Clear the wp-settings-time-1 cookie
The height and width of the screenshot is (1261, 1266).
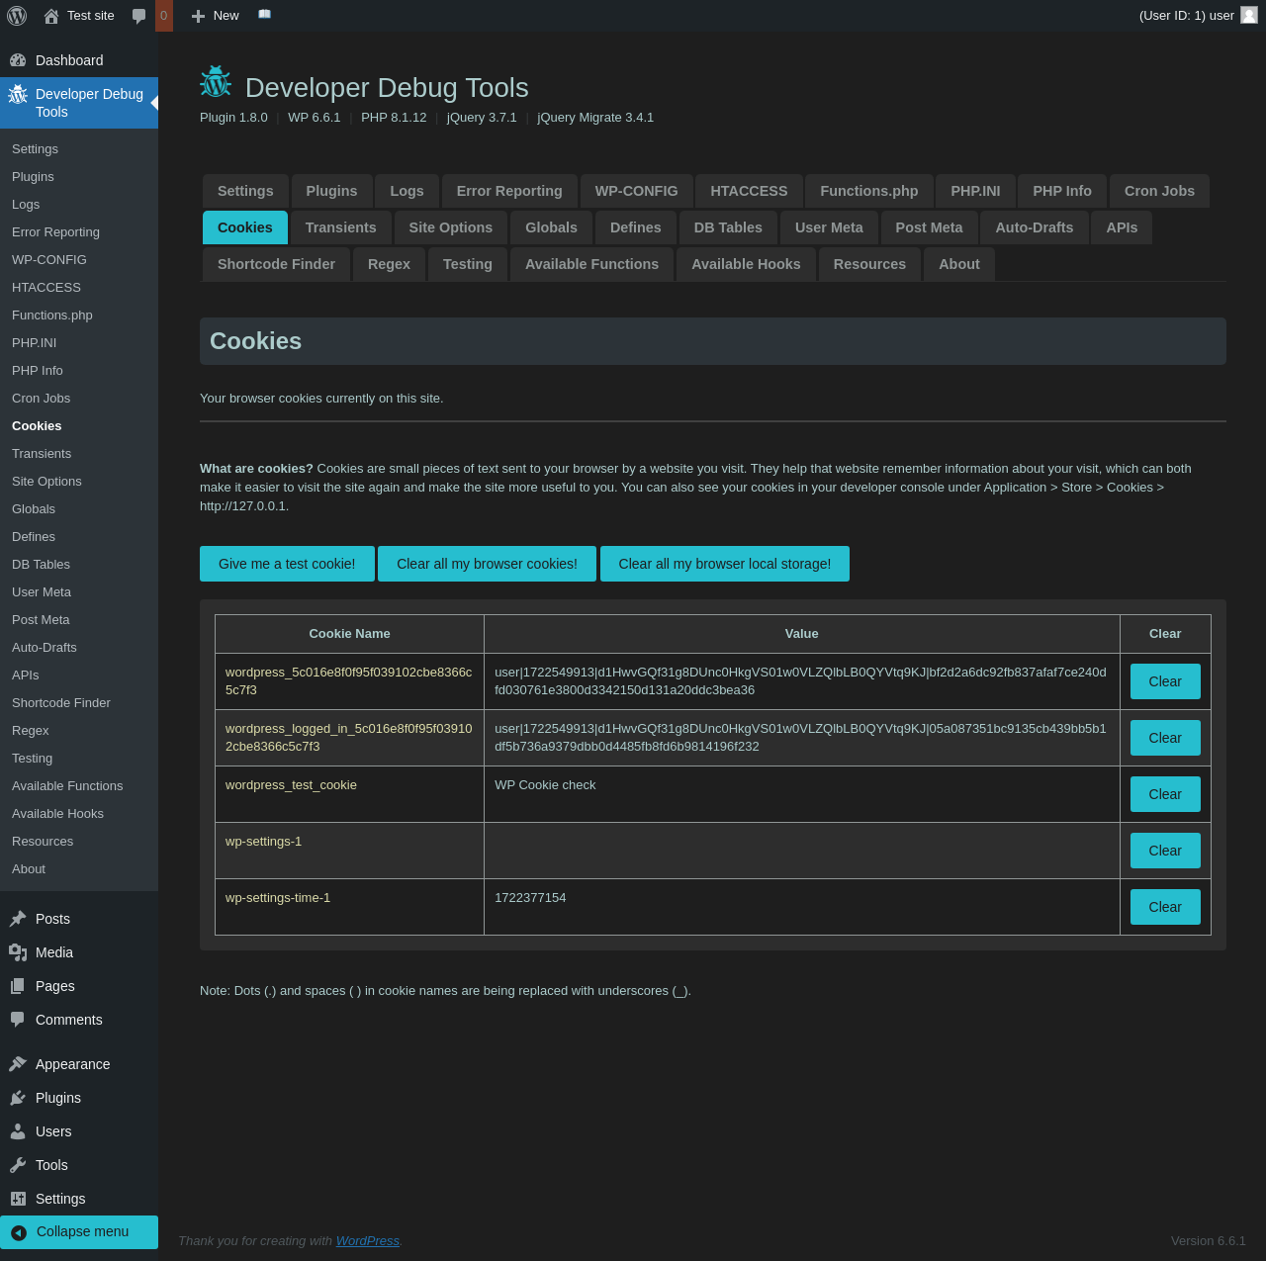(x=1164, y=907)
